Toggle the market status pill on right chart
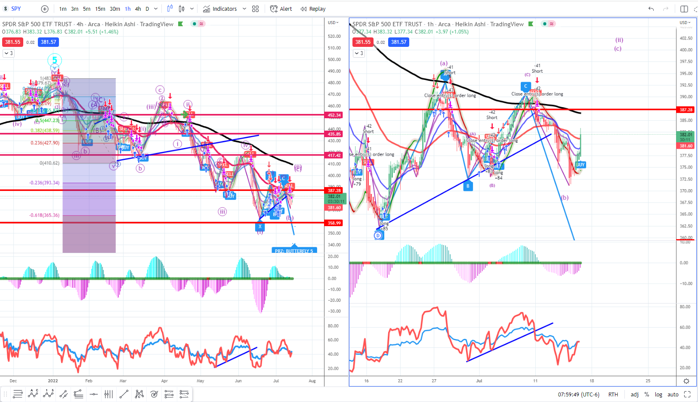 [x=549, y=24]
